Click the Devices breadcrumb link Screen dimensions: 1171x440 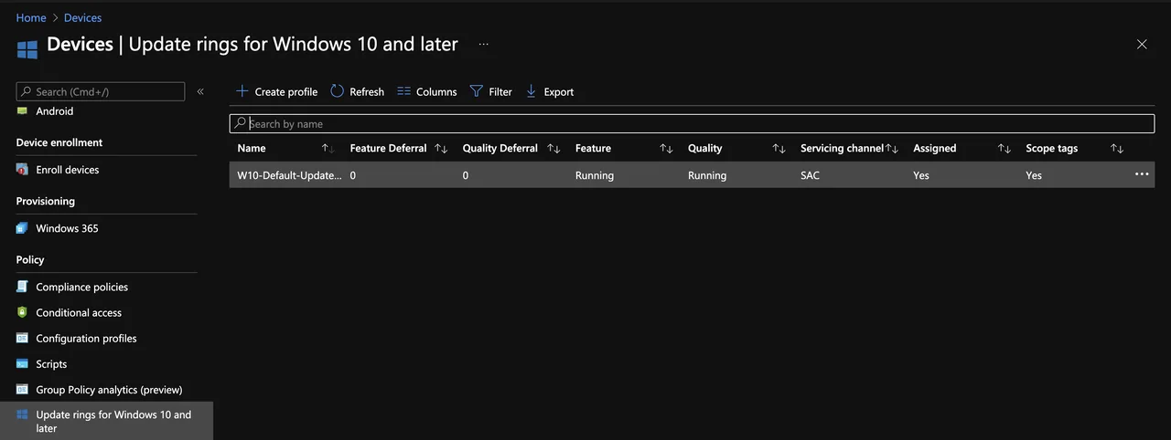pyautogui.click(x=82, y=17)
